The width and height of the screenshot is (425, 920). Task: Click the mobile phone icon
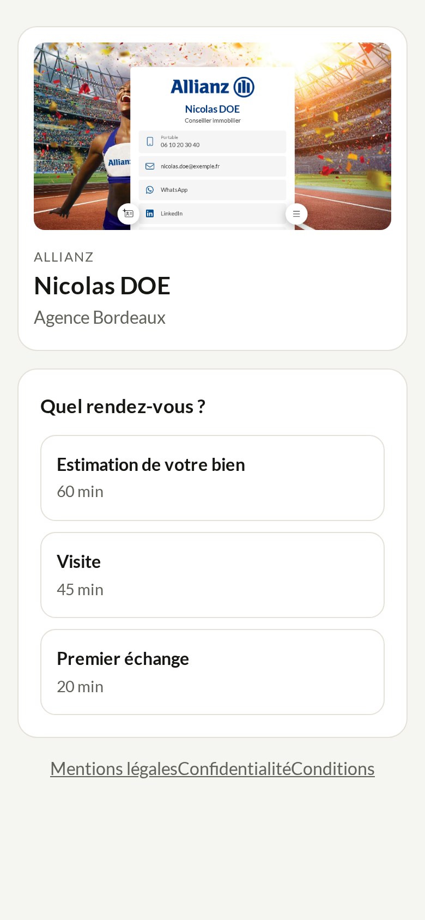pyautogui.click(x=150, y=142)
